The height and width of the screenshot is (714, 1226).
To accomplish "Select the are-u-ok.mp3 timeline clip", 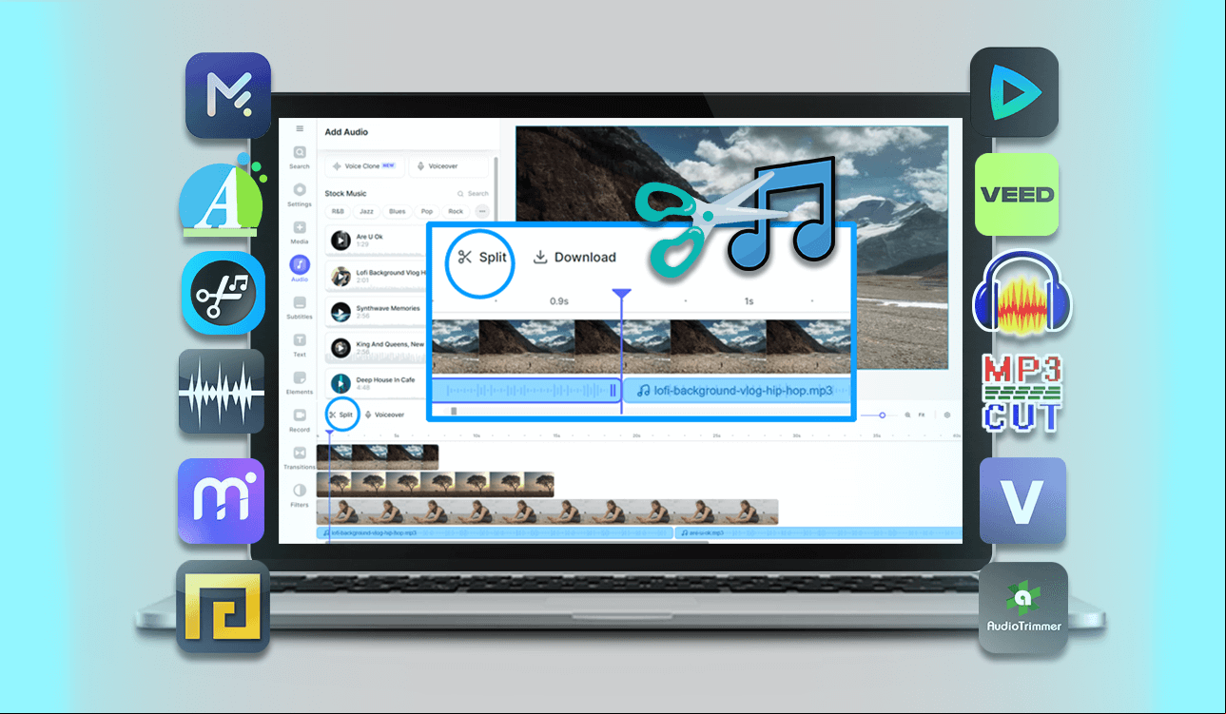I will [818, 533].
